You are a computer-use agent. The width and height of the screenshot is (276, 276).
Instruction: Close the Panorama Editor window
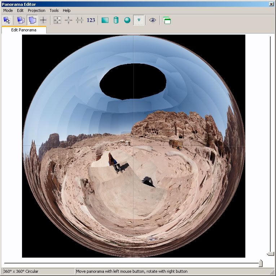pyautogui.click(x=271, y=4)
